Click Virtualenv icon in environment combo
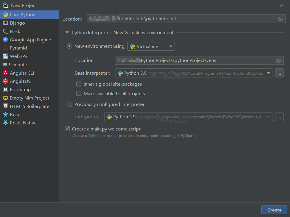 [x=132, y=46]
